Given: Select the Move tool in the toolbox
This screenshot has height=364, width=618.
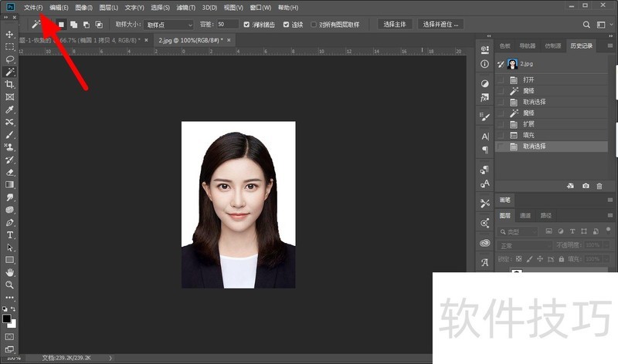Looking at the screenshot, I should [x=10, y=35].
